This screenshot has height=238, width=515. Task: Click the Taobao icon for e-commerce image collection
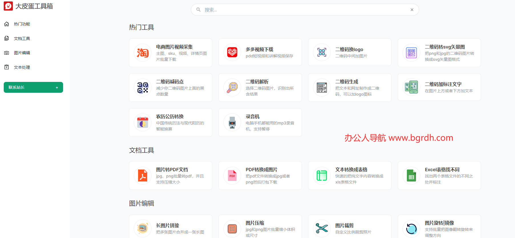point(143,53)
